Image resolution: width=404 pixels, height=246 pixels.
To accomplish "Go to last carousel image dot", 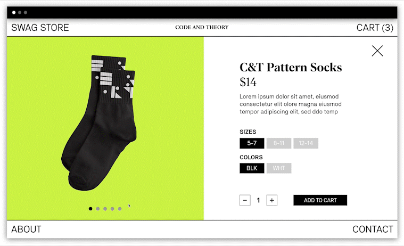I will coord(120,209).
